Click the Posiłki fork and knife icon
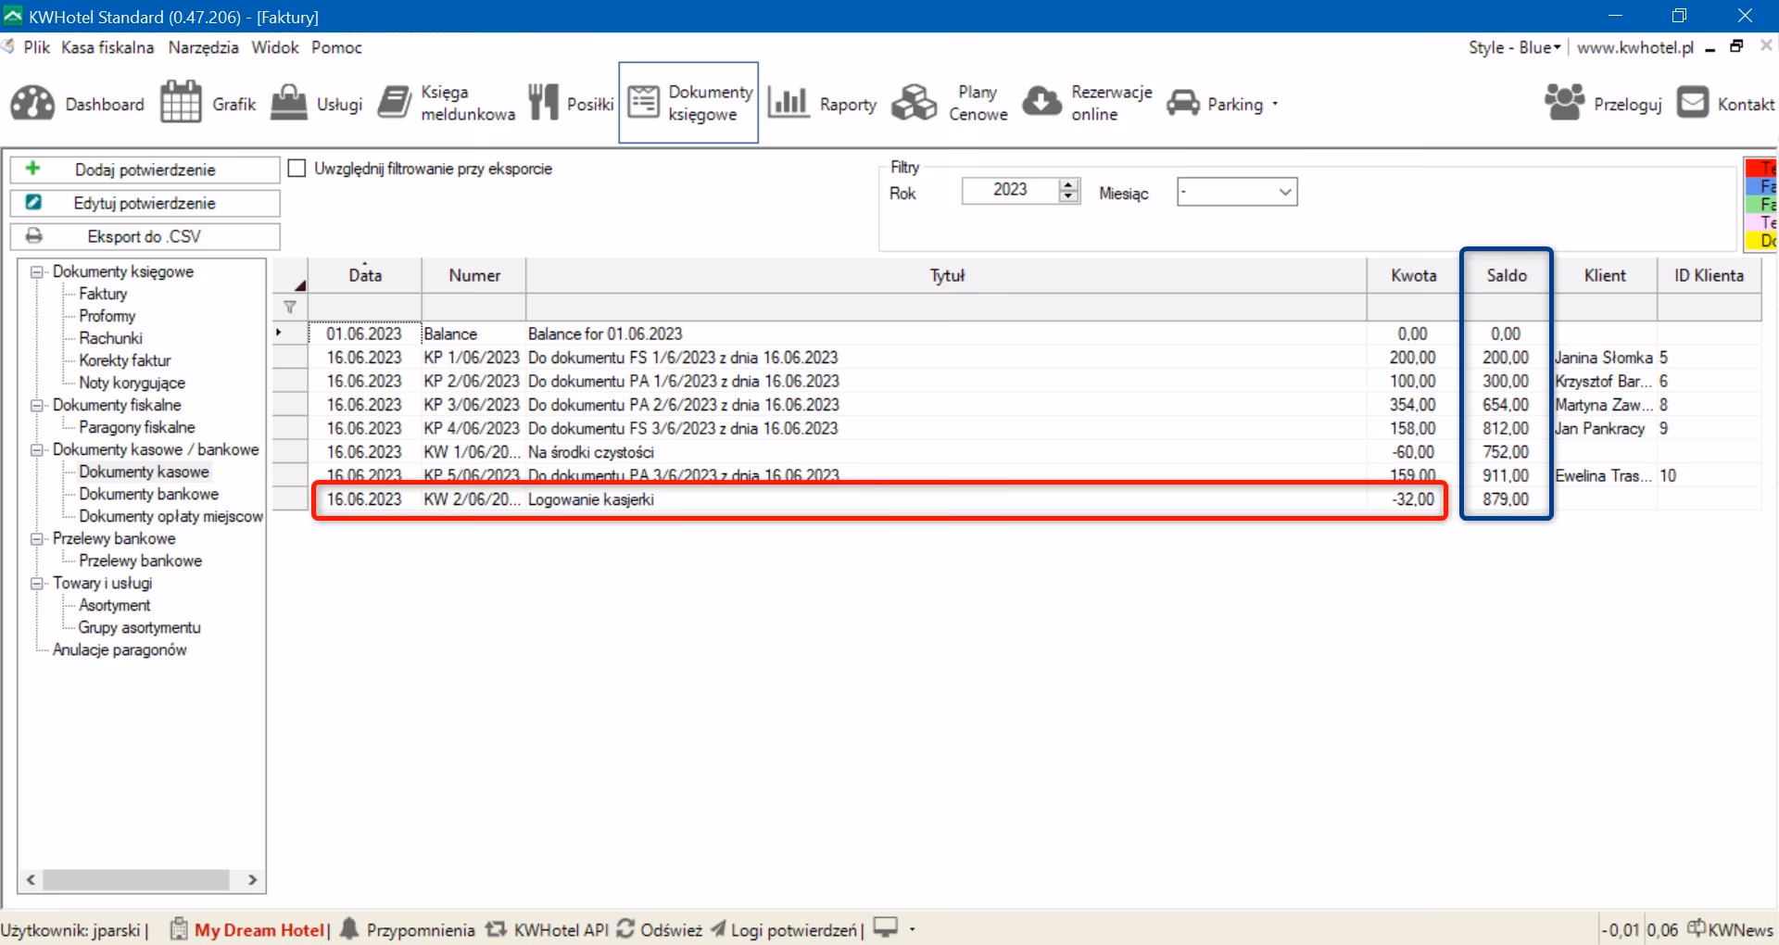 coord(544,103)
